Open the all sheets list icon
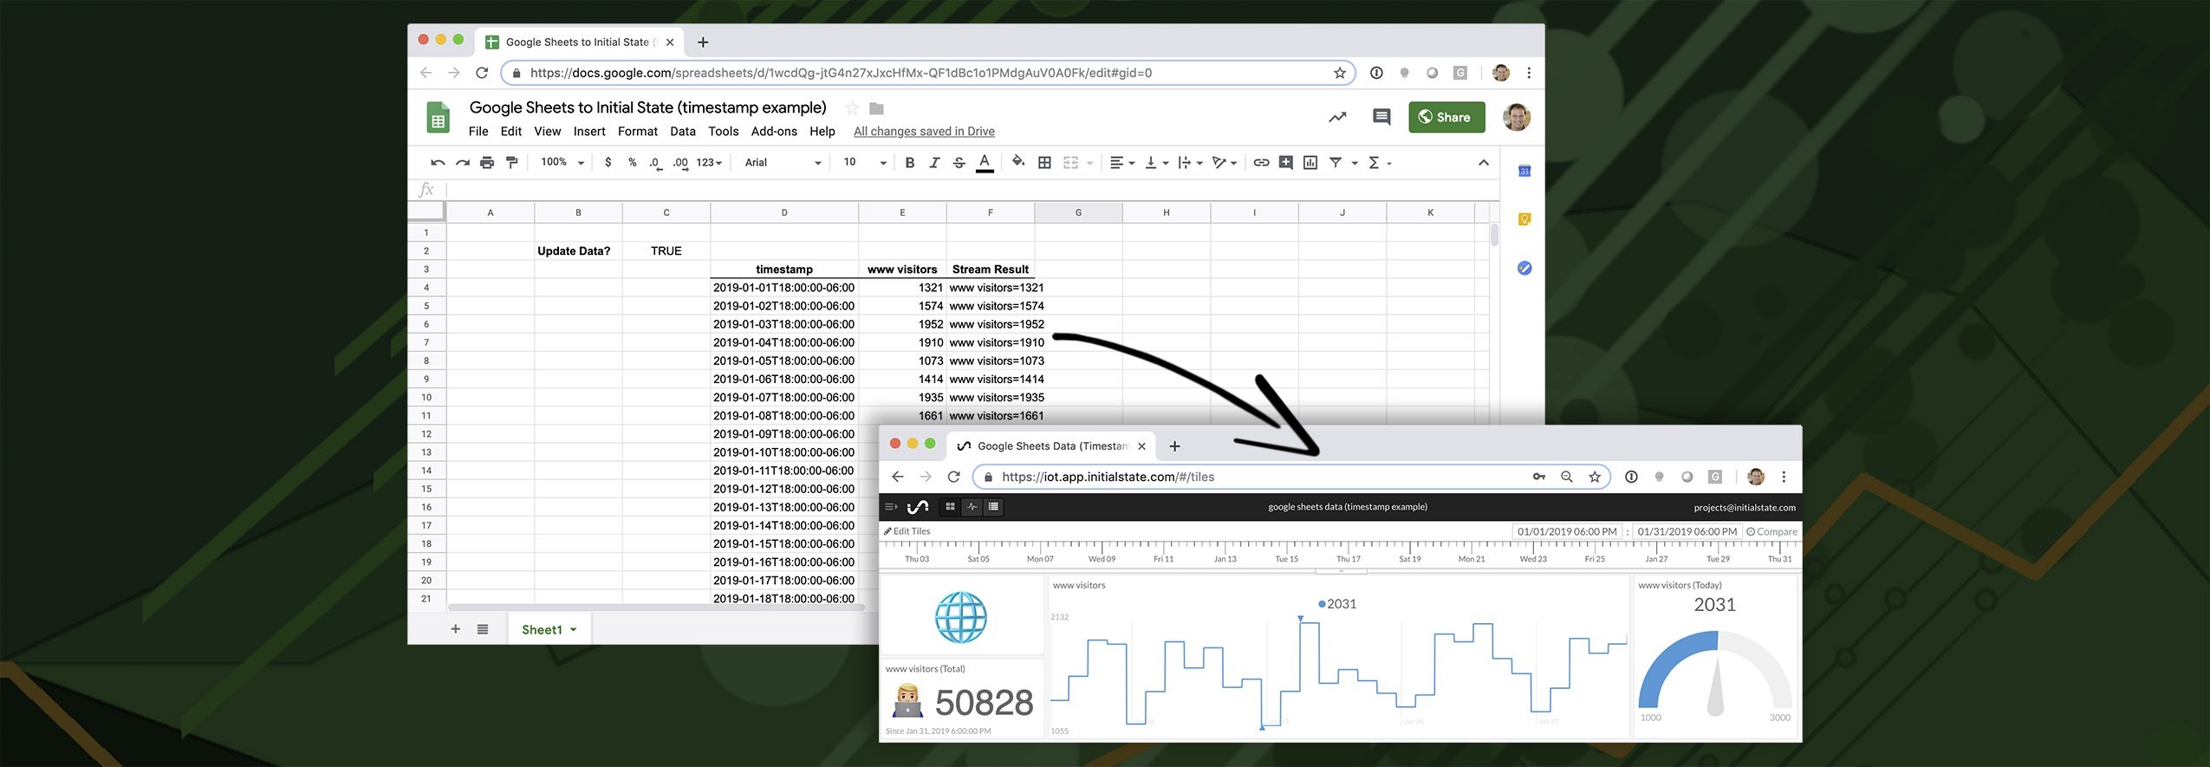 483,629
